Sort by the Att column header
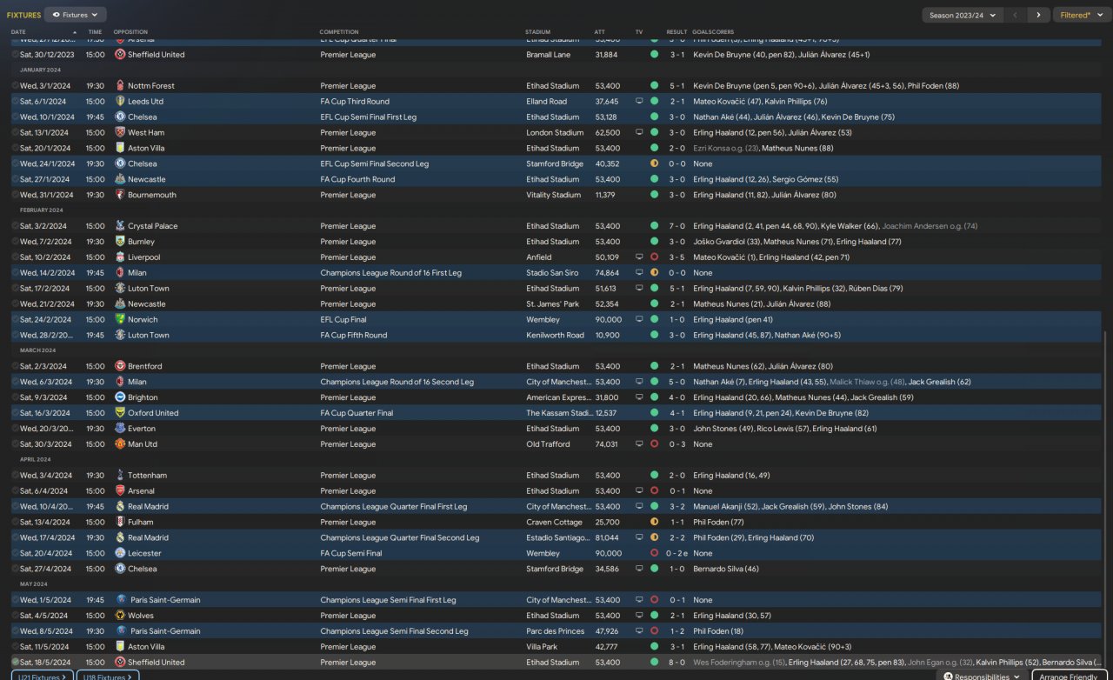Viewport: 1113px width, 680px height. [x=600, y=32]
